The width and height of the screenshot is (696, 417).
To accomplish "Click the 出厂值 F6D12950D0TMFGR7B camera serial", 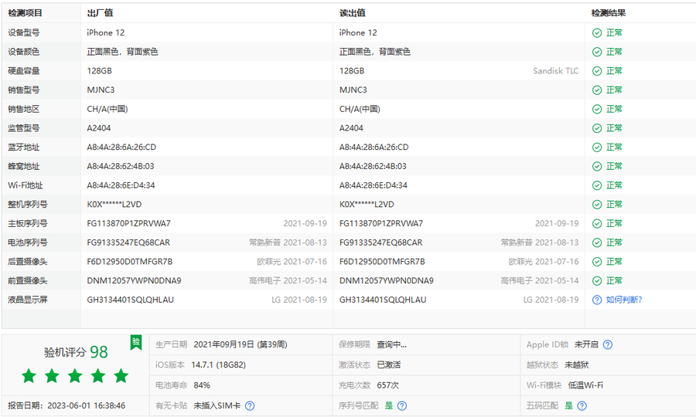I will pos(130,262).
